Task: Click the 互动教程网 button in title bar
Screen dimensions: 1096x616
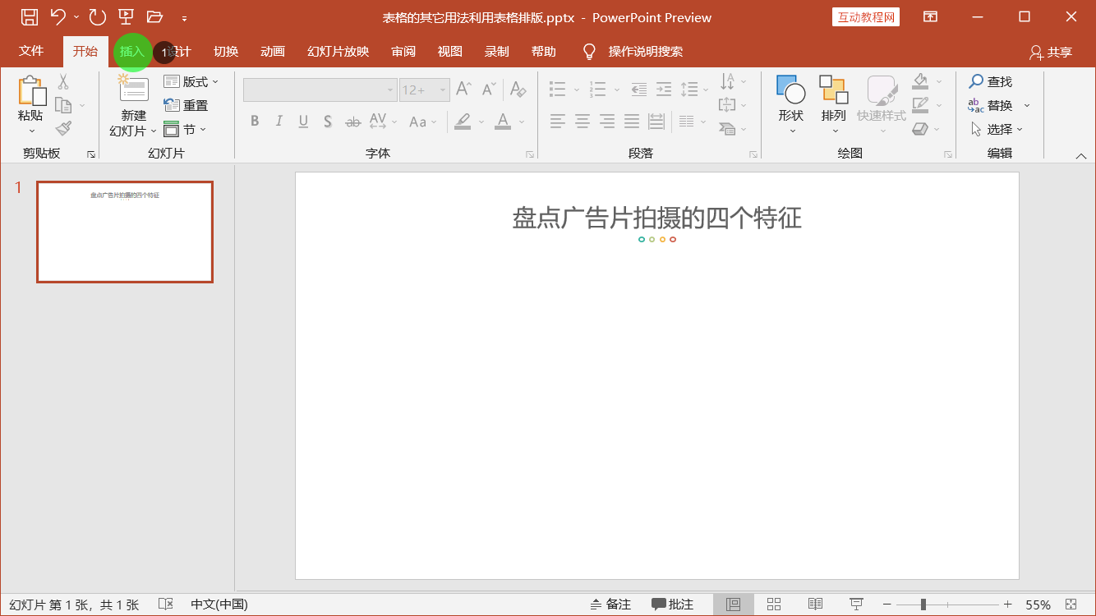Action: click(x=865, y=16)
